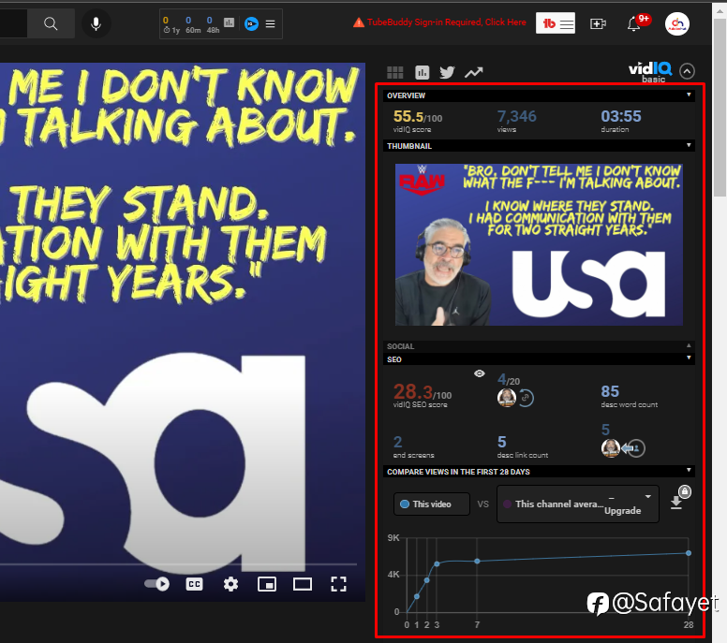This screenshot has height=643, width=727.
Task: Open the vidIQ header hamburger menu
Action: click(271, 23)
